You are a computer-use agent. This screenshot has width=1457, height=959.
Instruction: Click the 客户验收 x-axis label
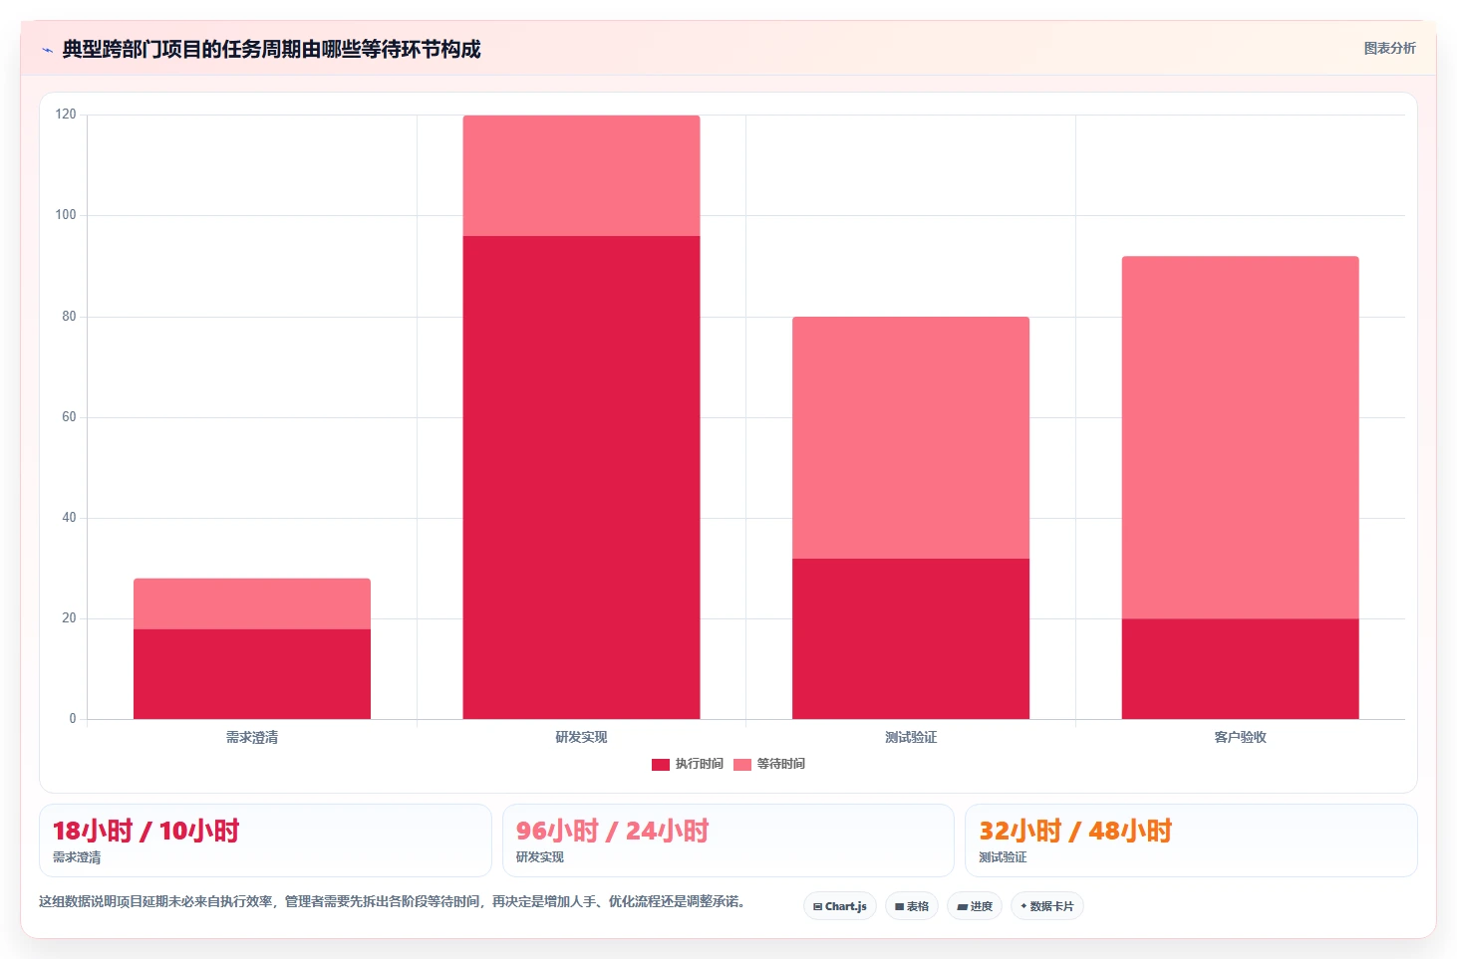click(x=1240, y=737)
